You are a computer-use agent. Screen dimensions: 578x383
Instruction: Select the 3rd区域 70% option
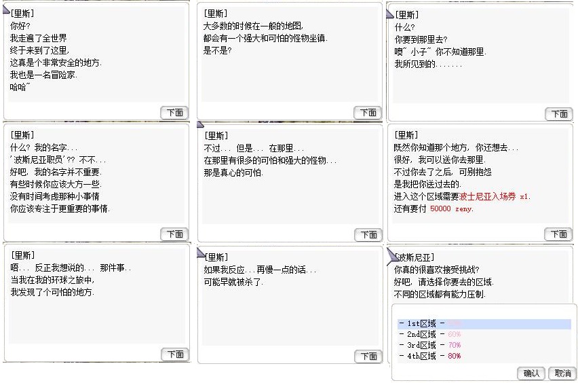tap(430, 345)
